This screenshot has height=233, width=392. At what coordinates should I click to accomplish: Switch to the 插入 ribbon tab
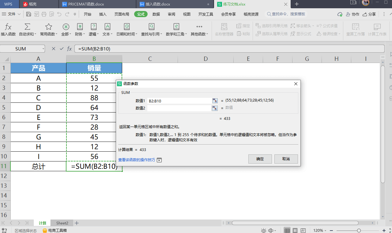click(x=103, y=14)
